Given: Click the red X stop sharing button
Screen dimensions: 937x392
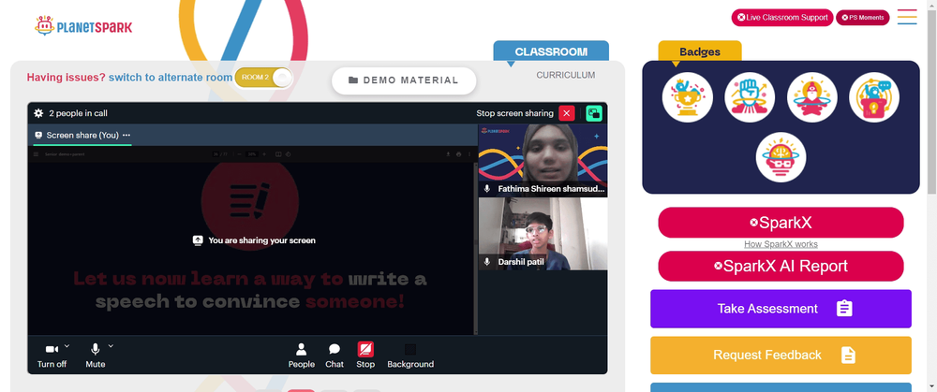Looking at the screenshot, I should click(567, 113).
